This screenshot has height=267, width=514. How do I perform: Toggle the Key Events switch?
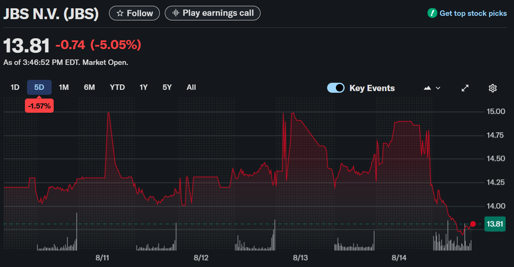pyautogui.click(x=336, y=88)
